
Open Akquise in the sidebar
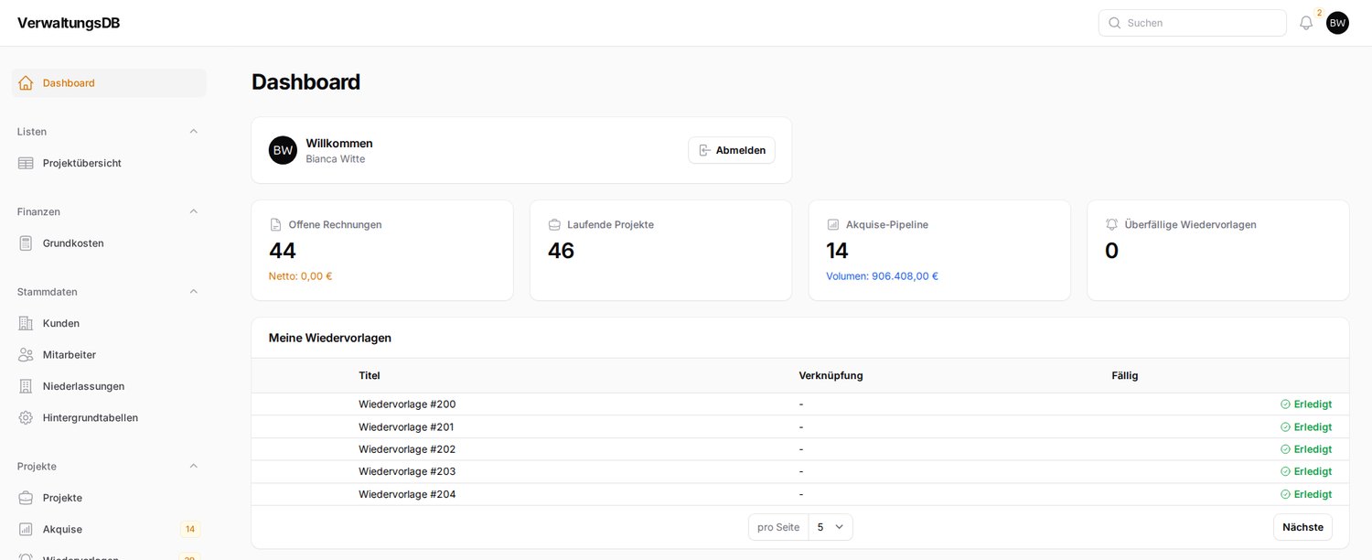tap(109, 529)
